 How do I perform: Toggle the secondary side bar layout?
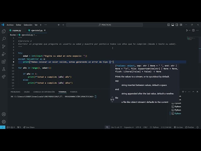177,25
